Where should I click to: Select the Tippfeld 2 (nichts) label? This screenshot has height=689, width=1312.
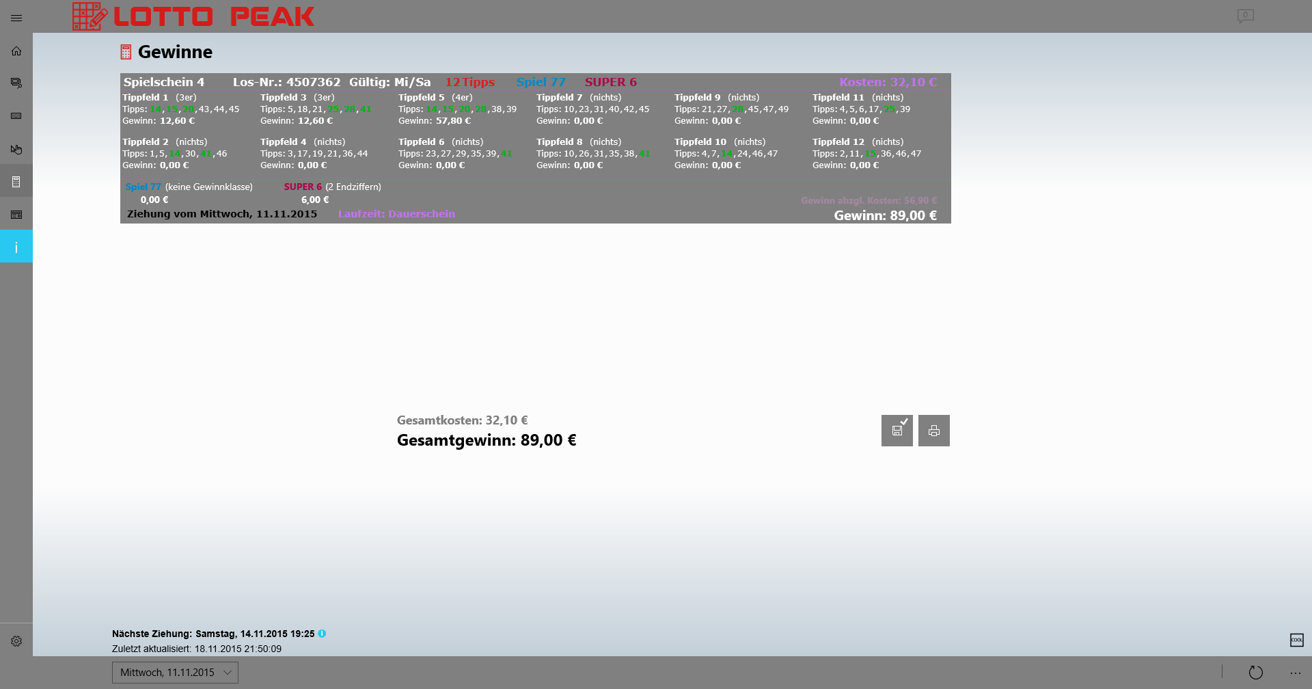pyautogui.click(x=165, y=142)
